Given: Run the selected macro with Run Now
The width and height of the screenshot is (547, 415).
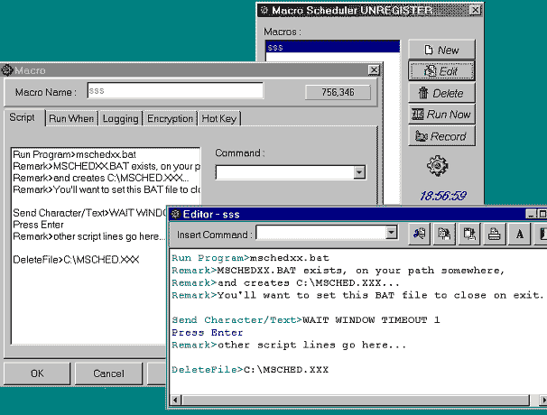Looking at the screenshot, I should click(441, 115).
